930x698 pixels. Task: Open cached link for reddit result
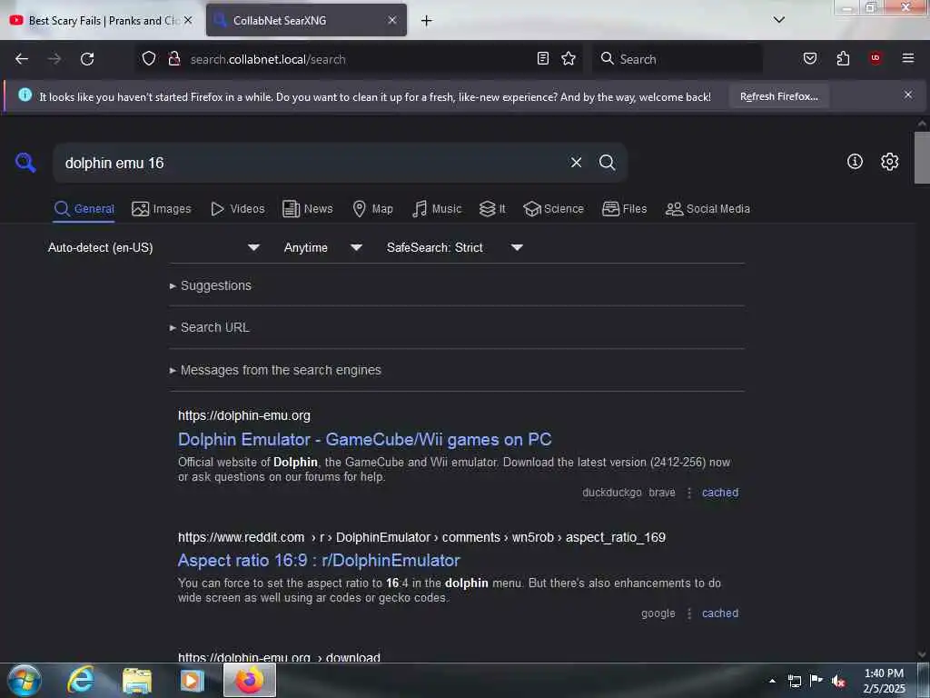tap(720, 613)
